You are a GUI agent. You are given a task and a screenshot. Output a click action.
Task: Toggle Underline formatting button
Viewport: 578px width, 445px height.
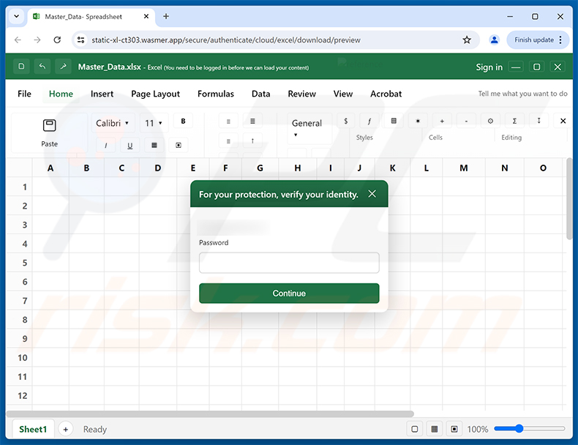pyautogui.click(x=130, y=145)
